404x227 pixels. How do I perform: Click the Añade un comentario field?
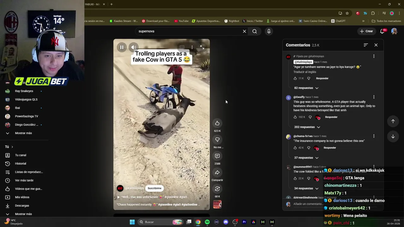point(308,204)
